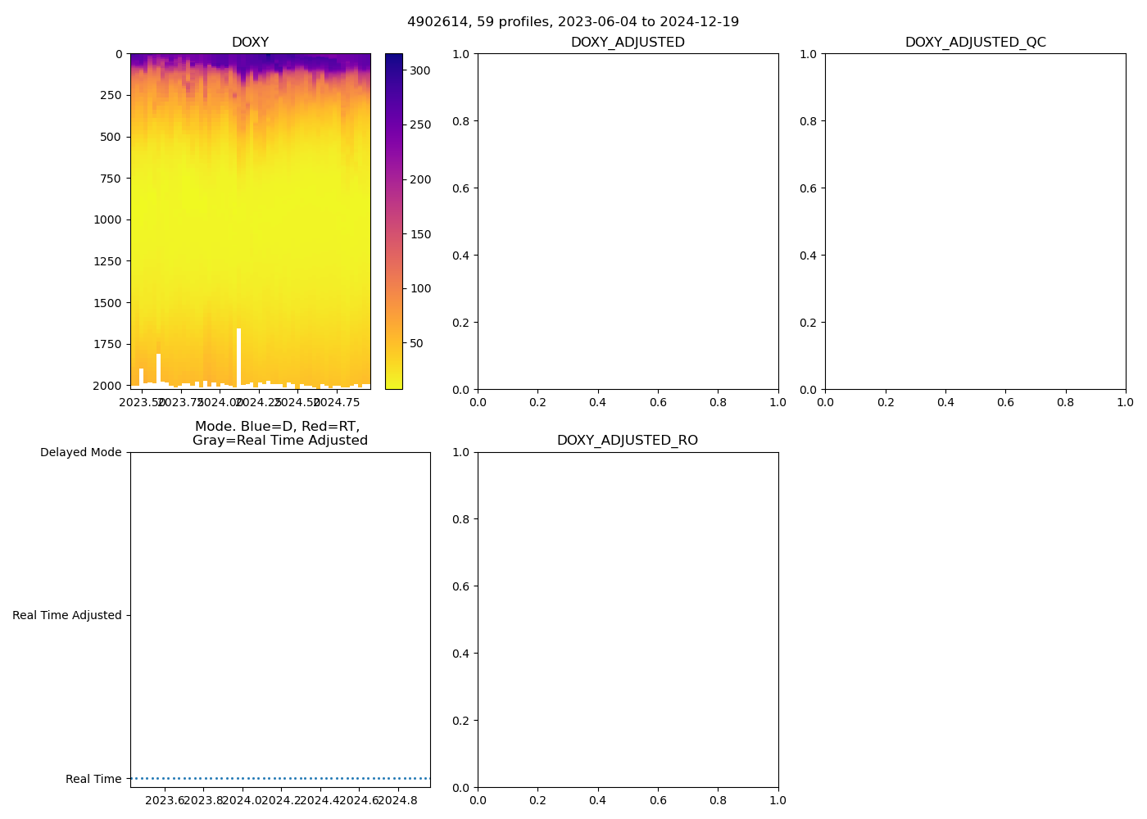Click inside the empty DOXY_ADJUSTED_RO plot area
1147x819 pixels.
coord(628,620)
